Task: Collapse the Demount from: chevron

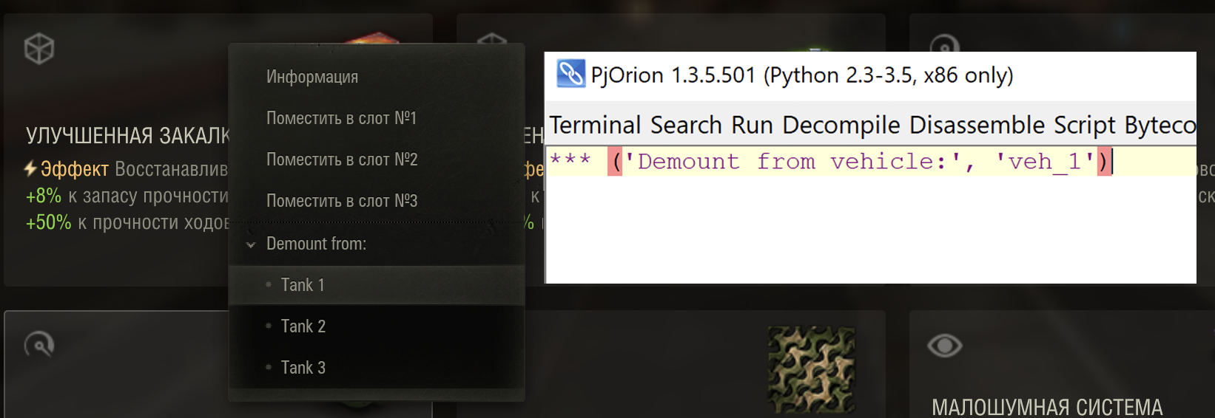Action: [x=251, y=244]
